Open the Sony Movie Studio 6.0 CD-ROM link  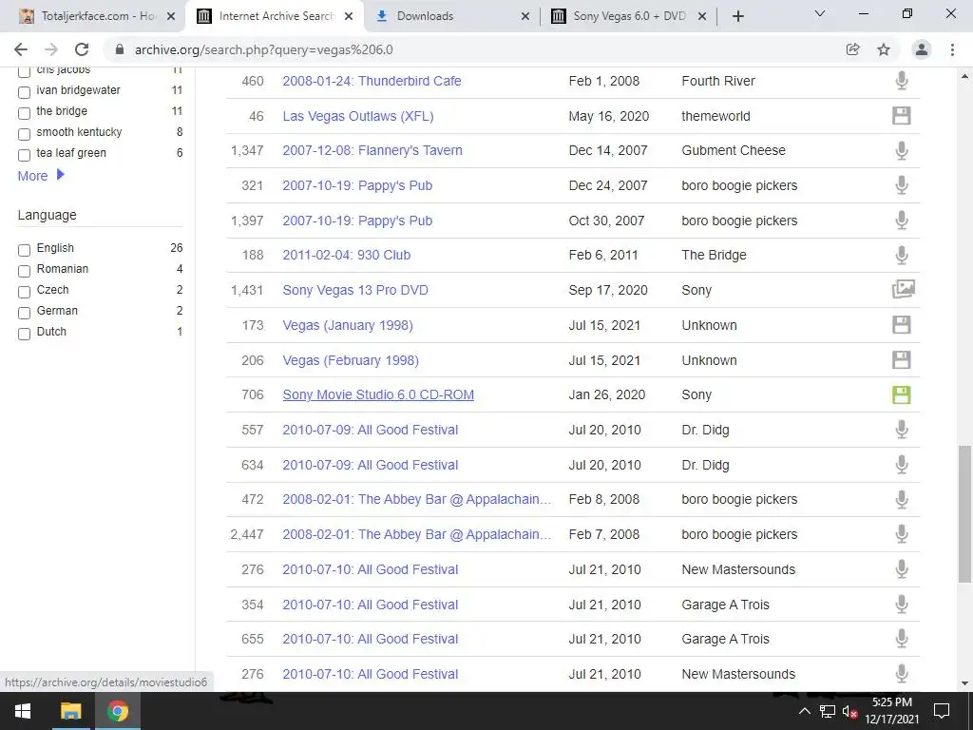click(378, 394)
